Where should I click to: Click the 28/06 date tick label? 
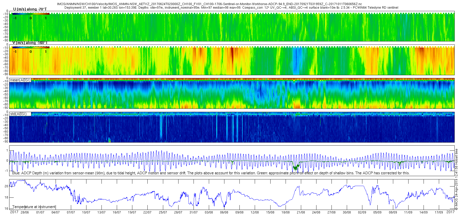[x=25, y=212]
